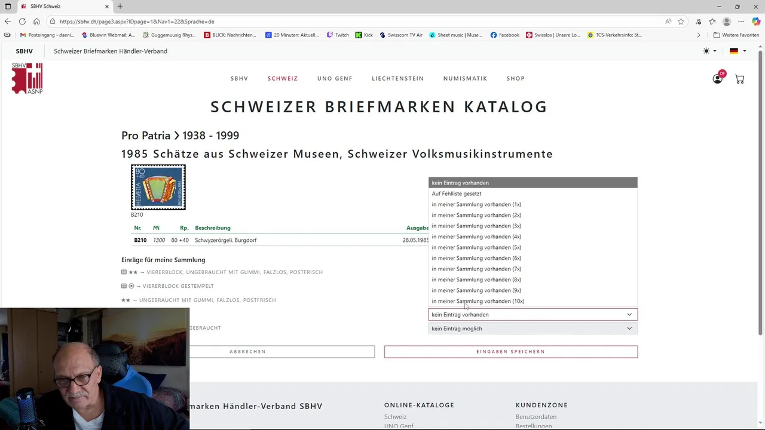Screen dimensions: 765x430
Task: Open the German flag language dropdown
Action: tap(738, 51)
